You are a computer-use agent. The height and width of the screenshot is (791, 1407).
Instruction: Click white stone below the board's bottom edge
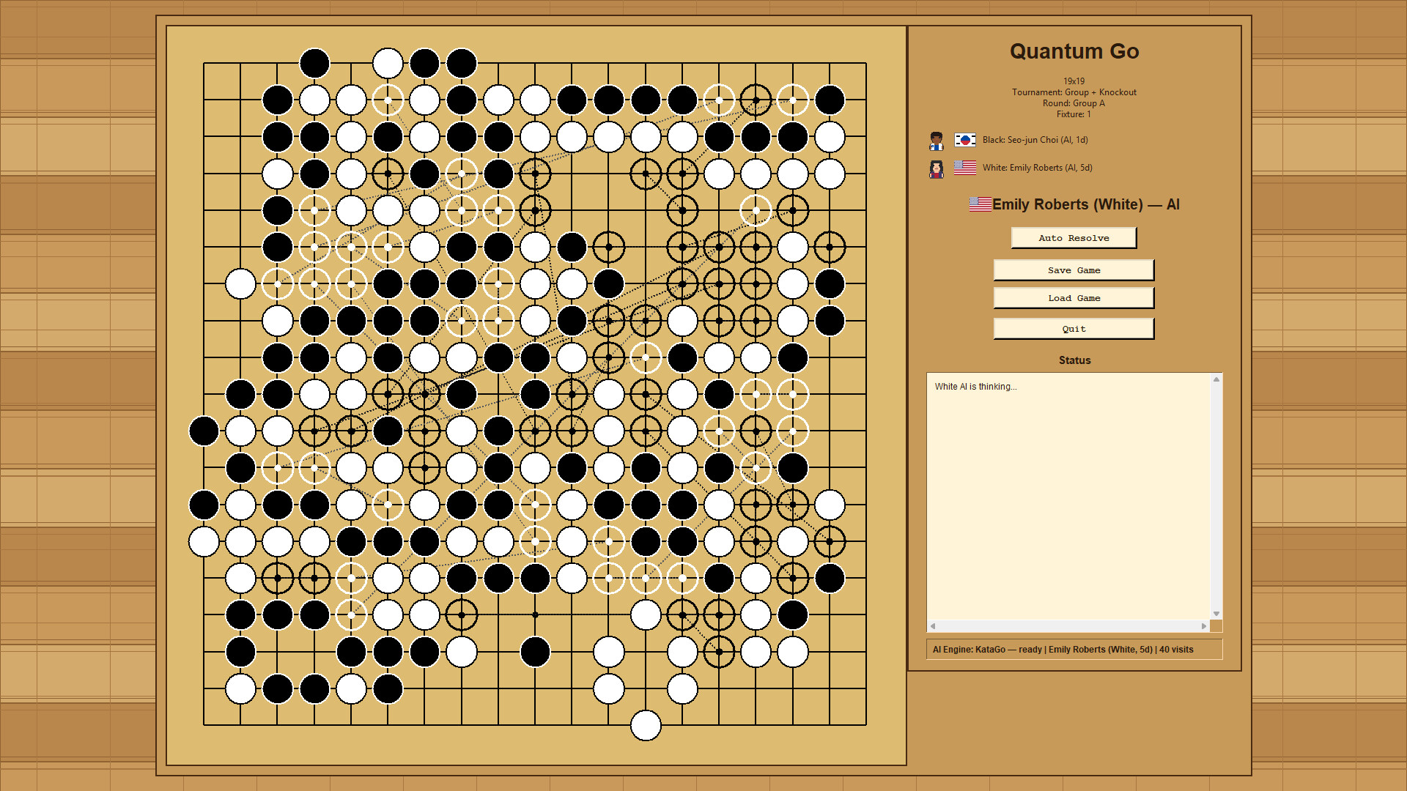646,725
